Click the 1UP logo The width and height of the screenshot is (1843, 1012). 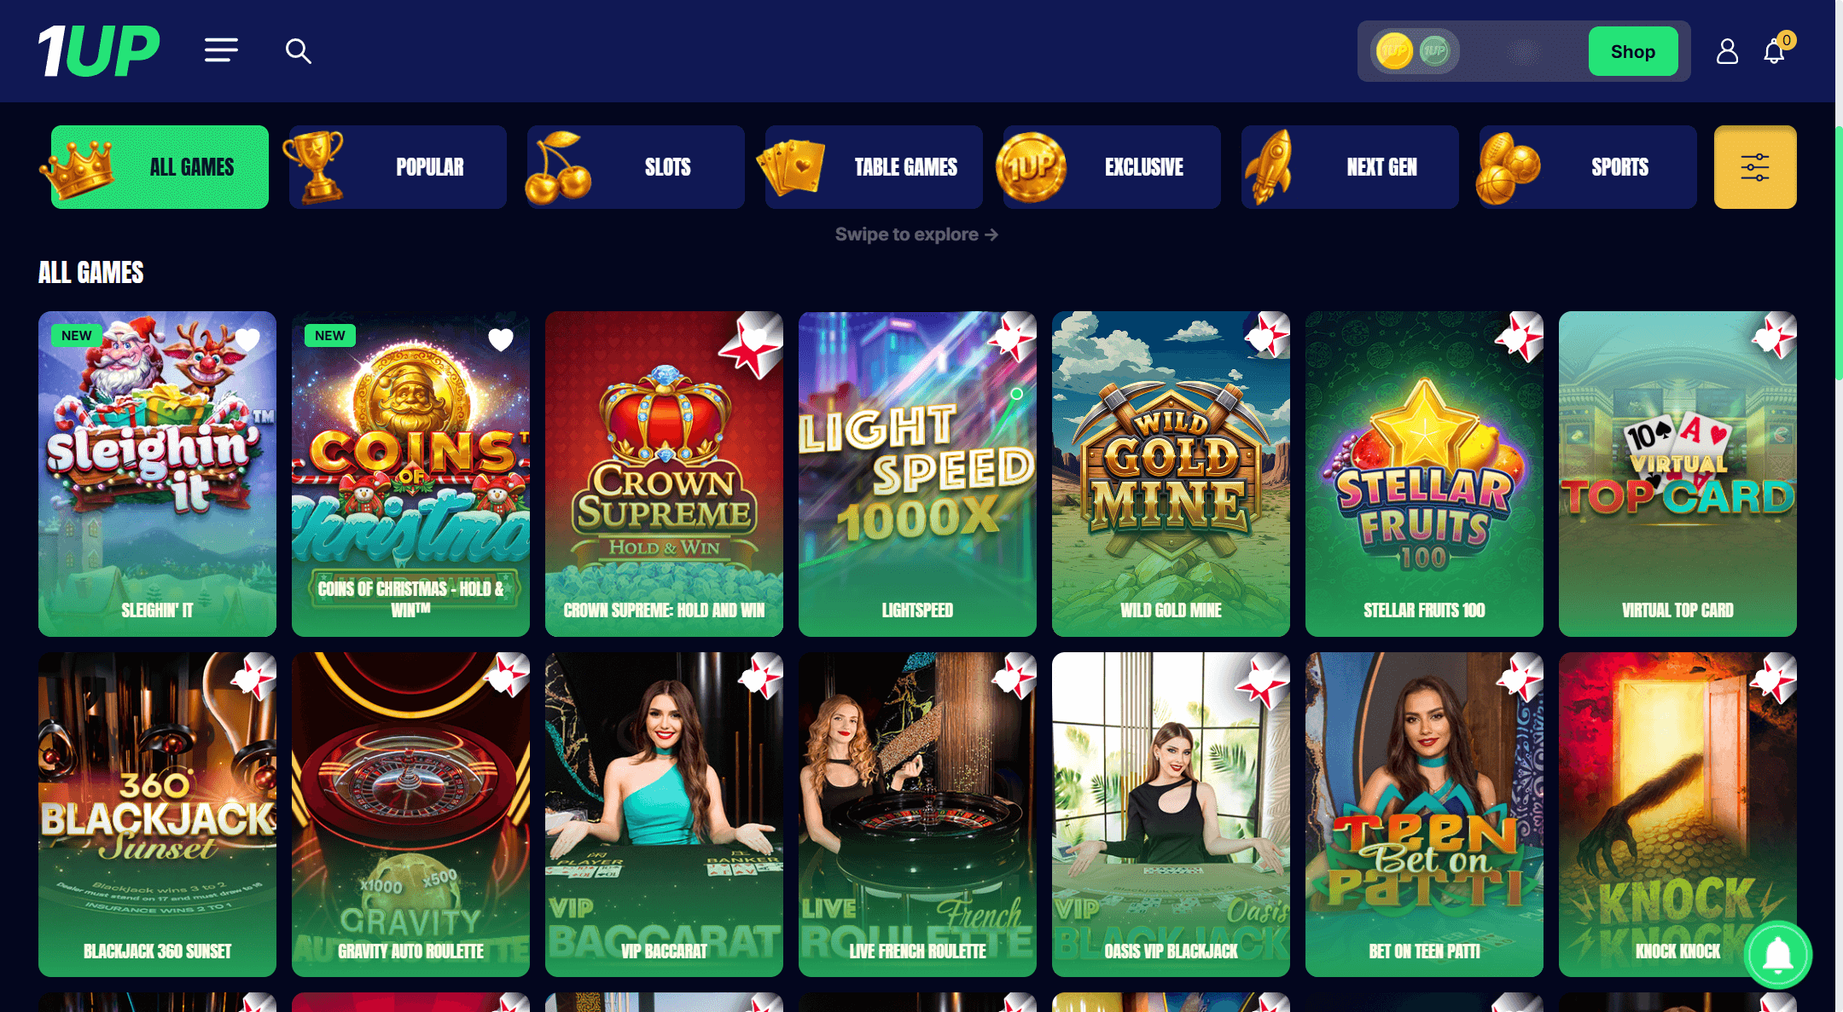[x=99, y=51]
